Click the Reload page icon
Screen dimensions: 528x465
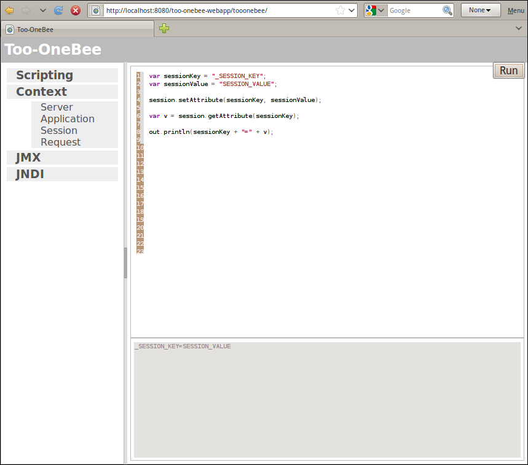(58, 10)
